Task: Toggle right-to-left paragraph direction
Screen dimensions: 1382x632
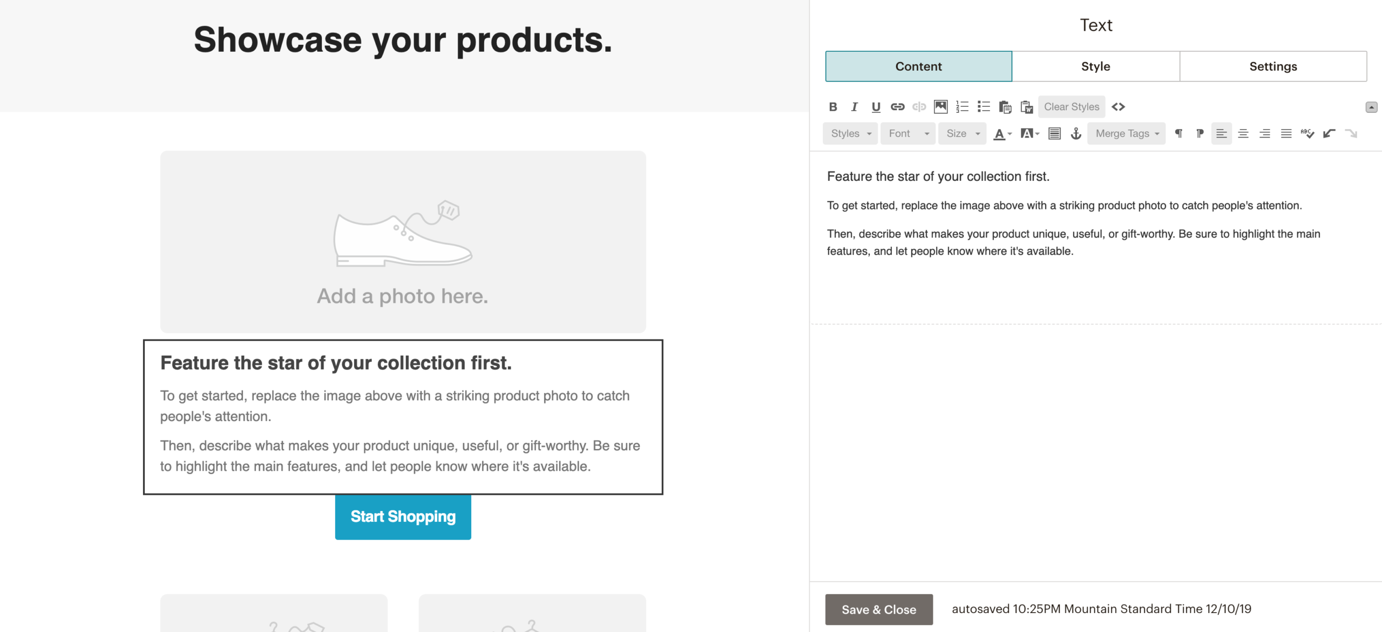Action: (1200, 133)
